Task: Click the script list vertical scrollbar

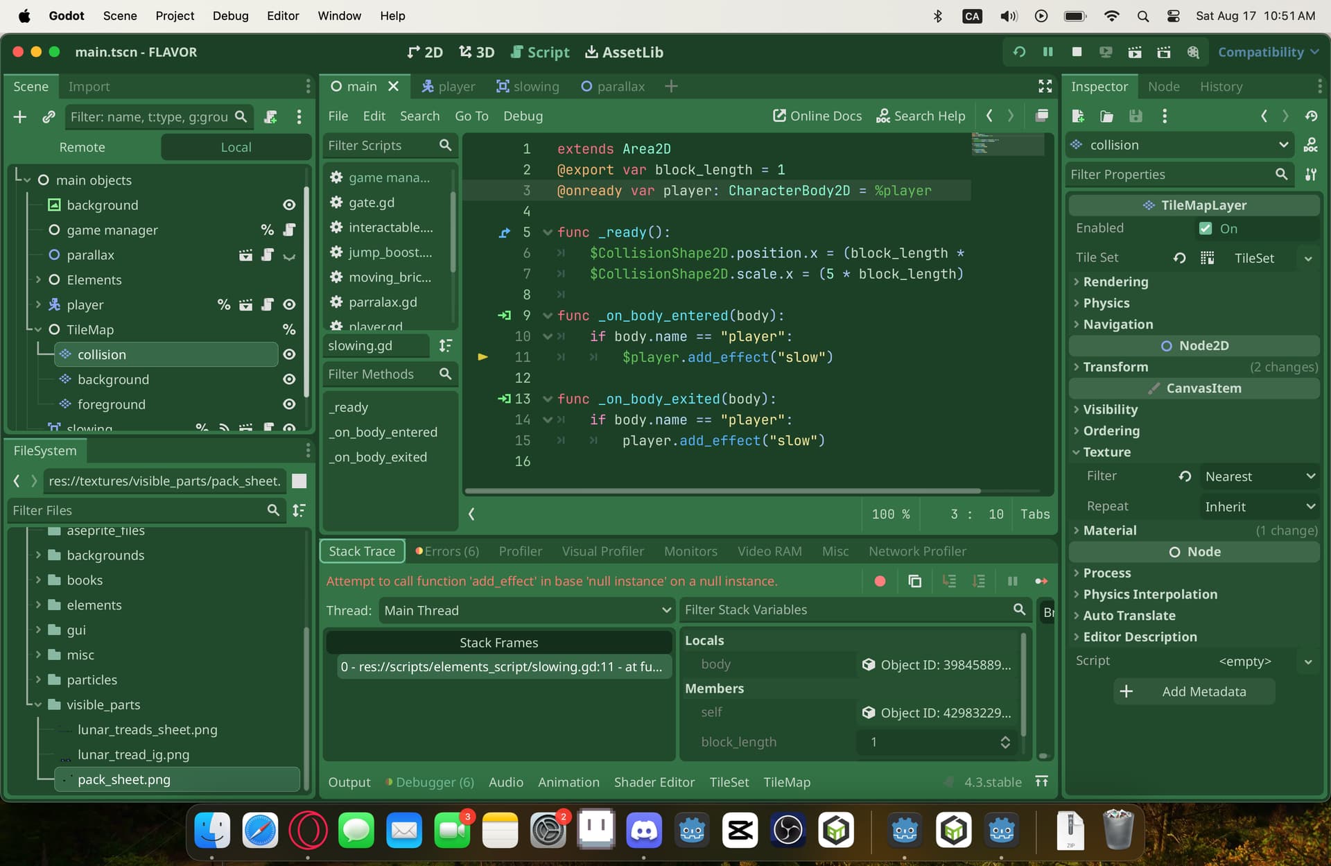Action: coord(453,232)
